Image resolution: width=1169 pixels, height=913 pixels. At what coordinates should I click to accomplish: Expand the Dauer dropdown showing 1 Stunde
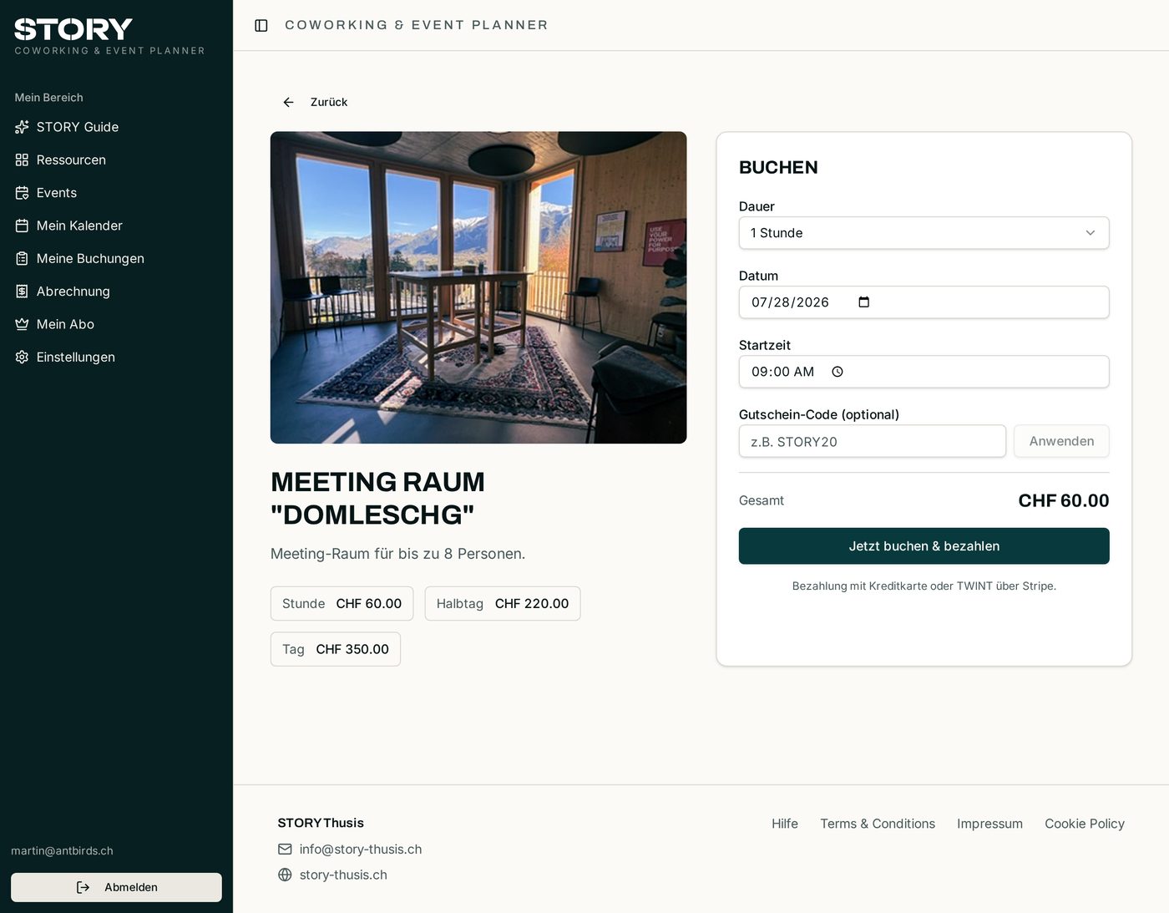click(x=924, y=233)
